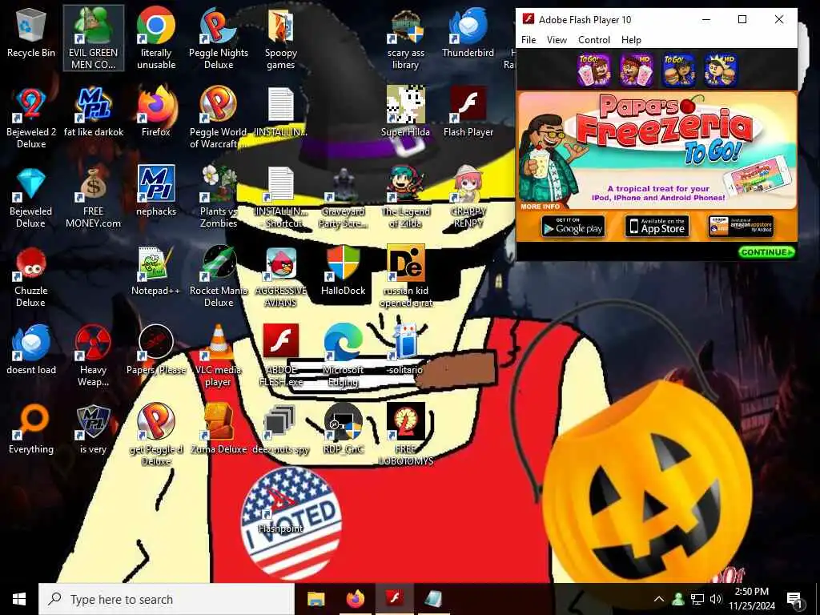Open the 'deez nuts spy' shortcut

point(281,430)
